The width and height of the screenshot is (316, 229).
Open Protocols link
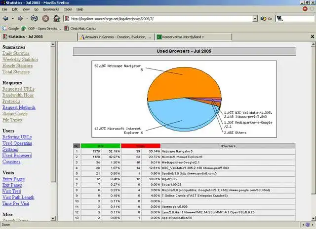[11, 101]
